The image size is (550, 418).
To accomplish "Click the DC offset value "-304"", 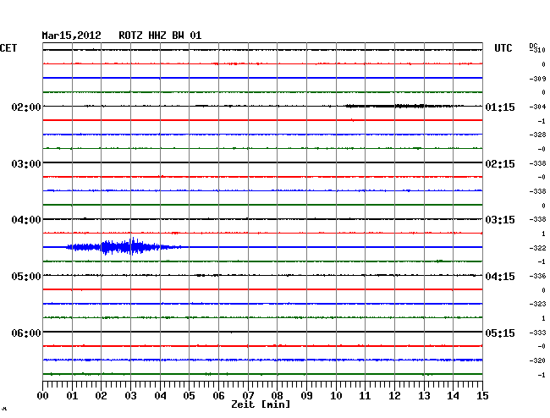I will pos(537,107).
